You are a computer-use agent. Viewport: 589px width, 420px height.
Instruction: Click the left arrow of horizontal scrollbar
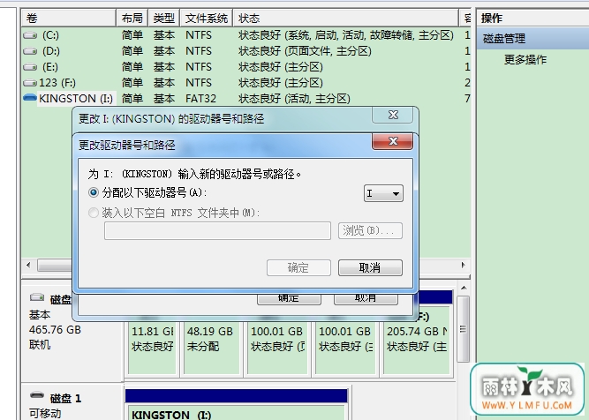point(28,265)
